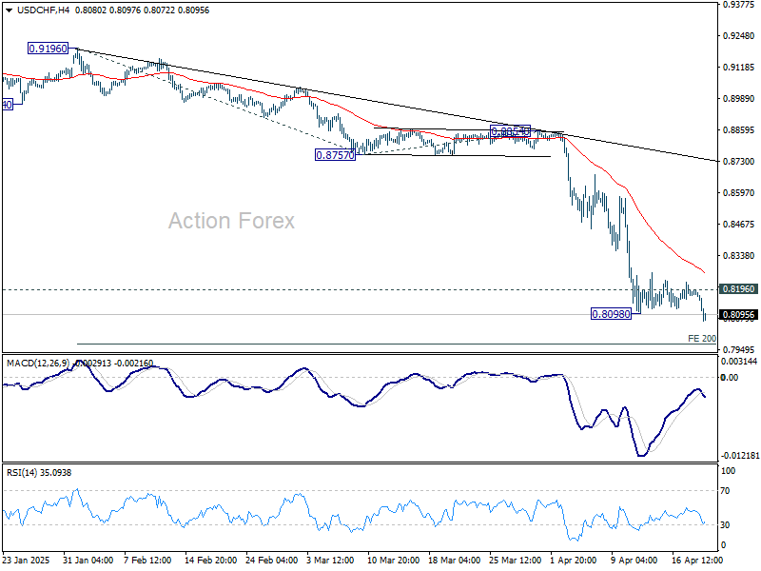This screenshot has height=571, width=761.
Task: Click the RSI 70 level label
Action: tap(725, 491)
